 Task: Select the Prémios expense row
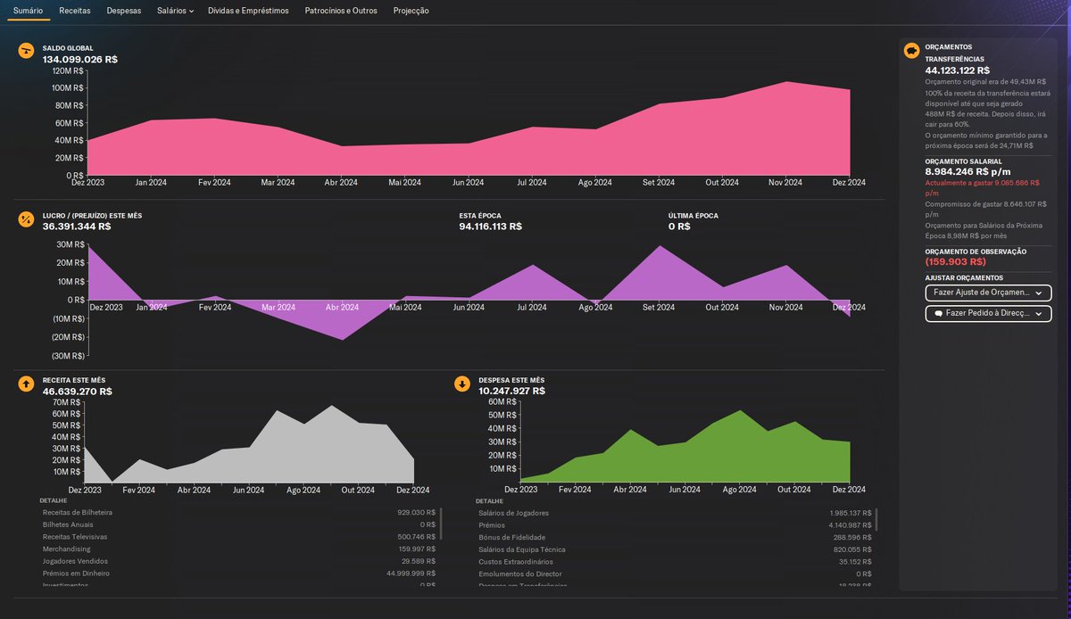[x=676, y=525]
